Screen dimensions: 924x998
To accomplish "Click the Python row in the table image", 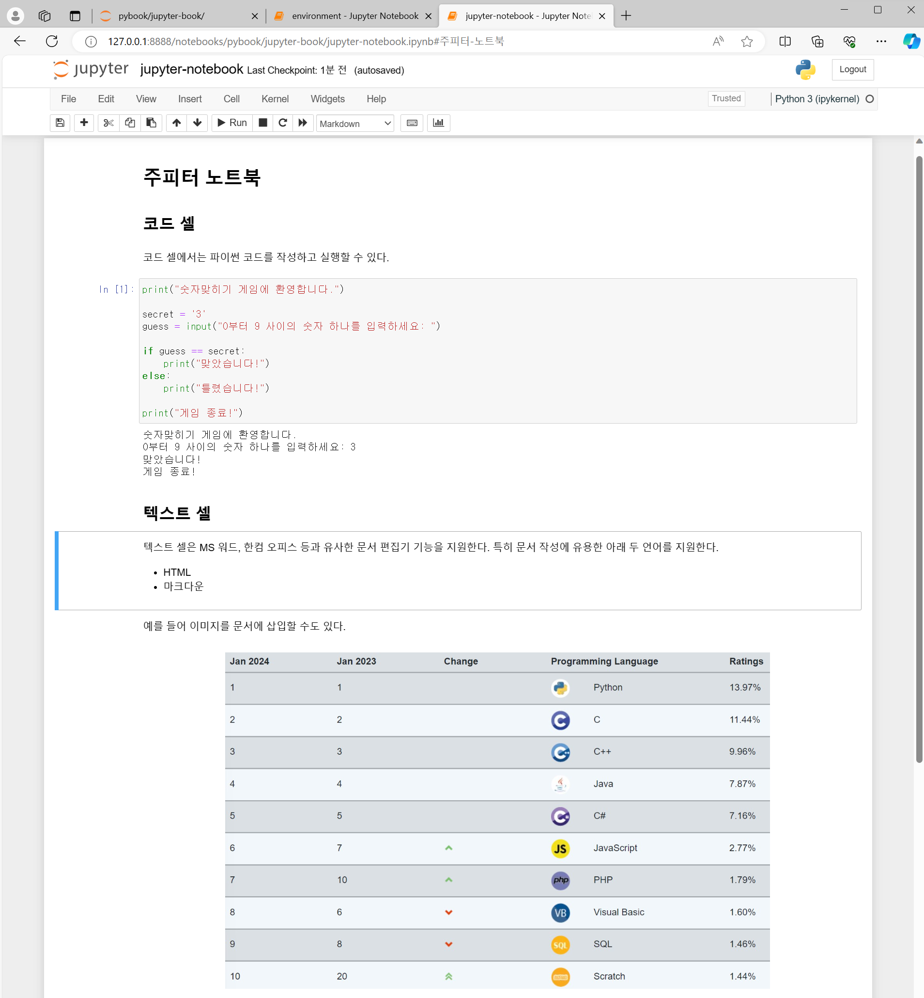I will click(497, 688).
